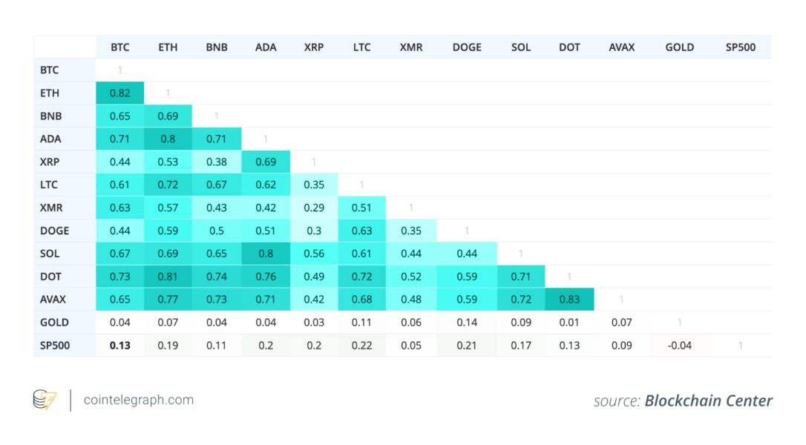Click the 0.82 BTC-ETH correlation cell
The width and height of the screenshot is (806, 445).
[x=120, y=93]
